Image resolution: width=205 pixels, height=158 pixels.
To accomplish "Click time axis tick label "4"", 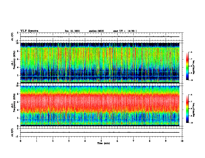I will click(x=85, y=141).
